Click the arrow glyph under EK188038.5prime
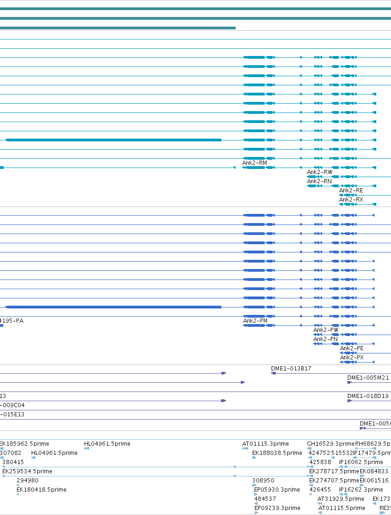 coord(254,458)
